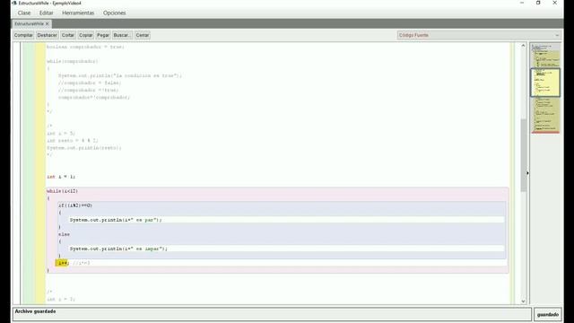
Task: Click the 'int i = 1;' line
Action: pos(61,177)
